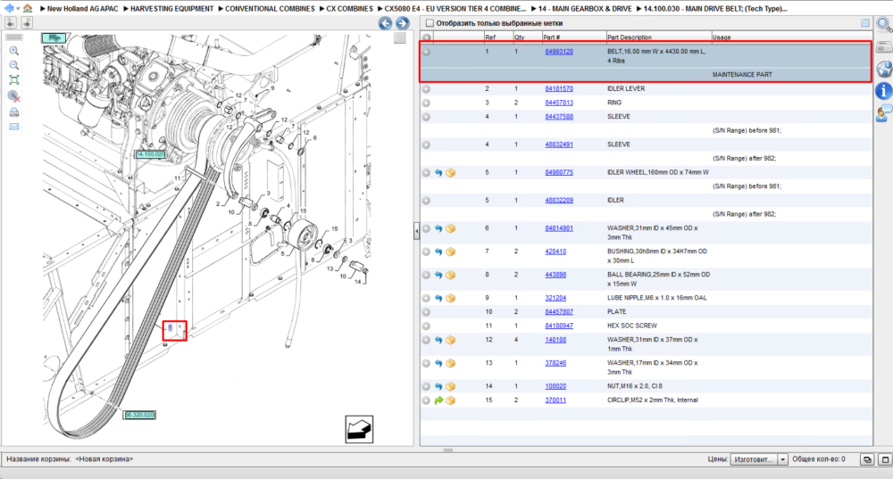Add the LUBE NIPPLE row with its plus circle

426,298
